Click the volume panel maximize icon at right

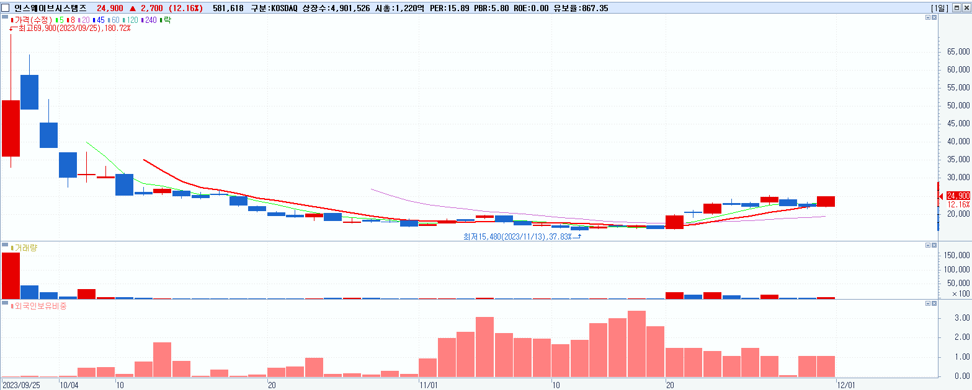point(928,245)
